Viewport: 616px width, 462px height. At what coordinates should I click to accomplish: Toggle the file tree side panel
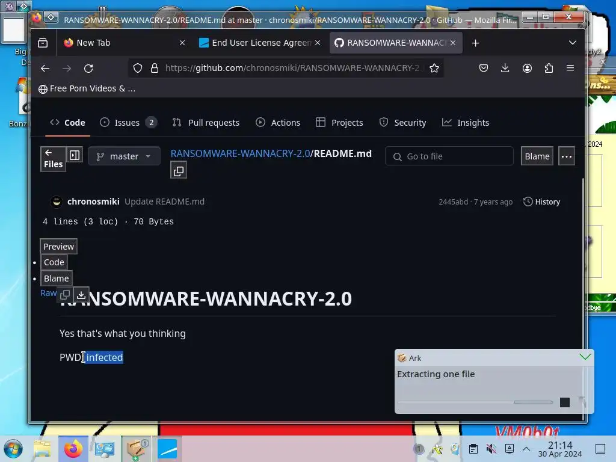75,155
